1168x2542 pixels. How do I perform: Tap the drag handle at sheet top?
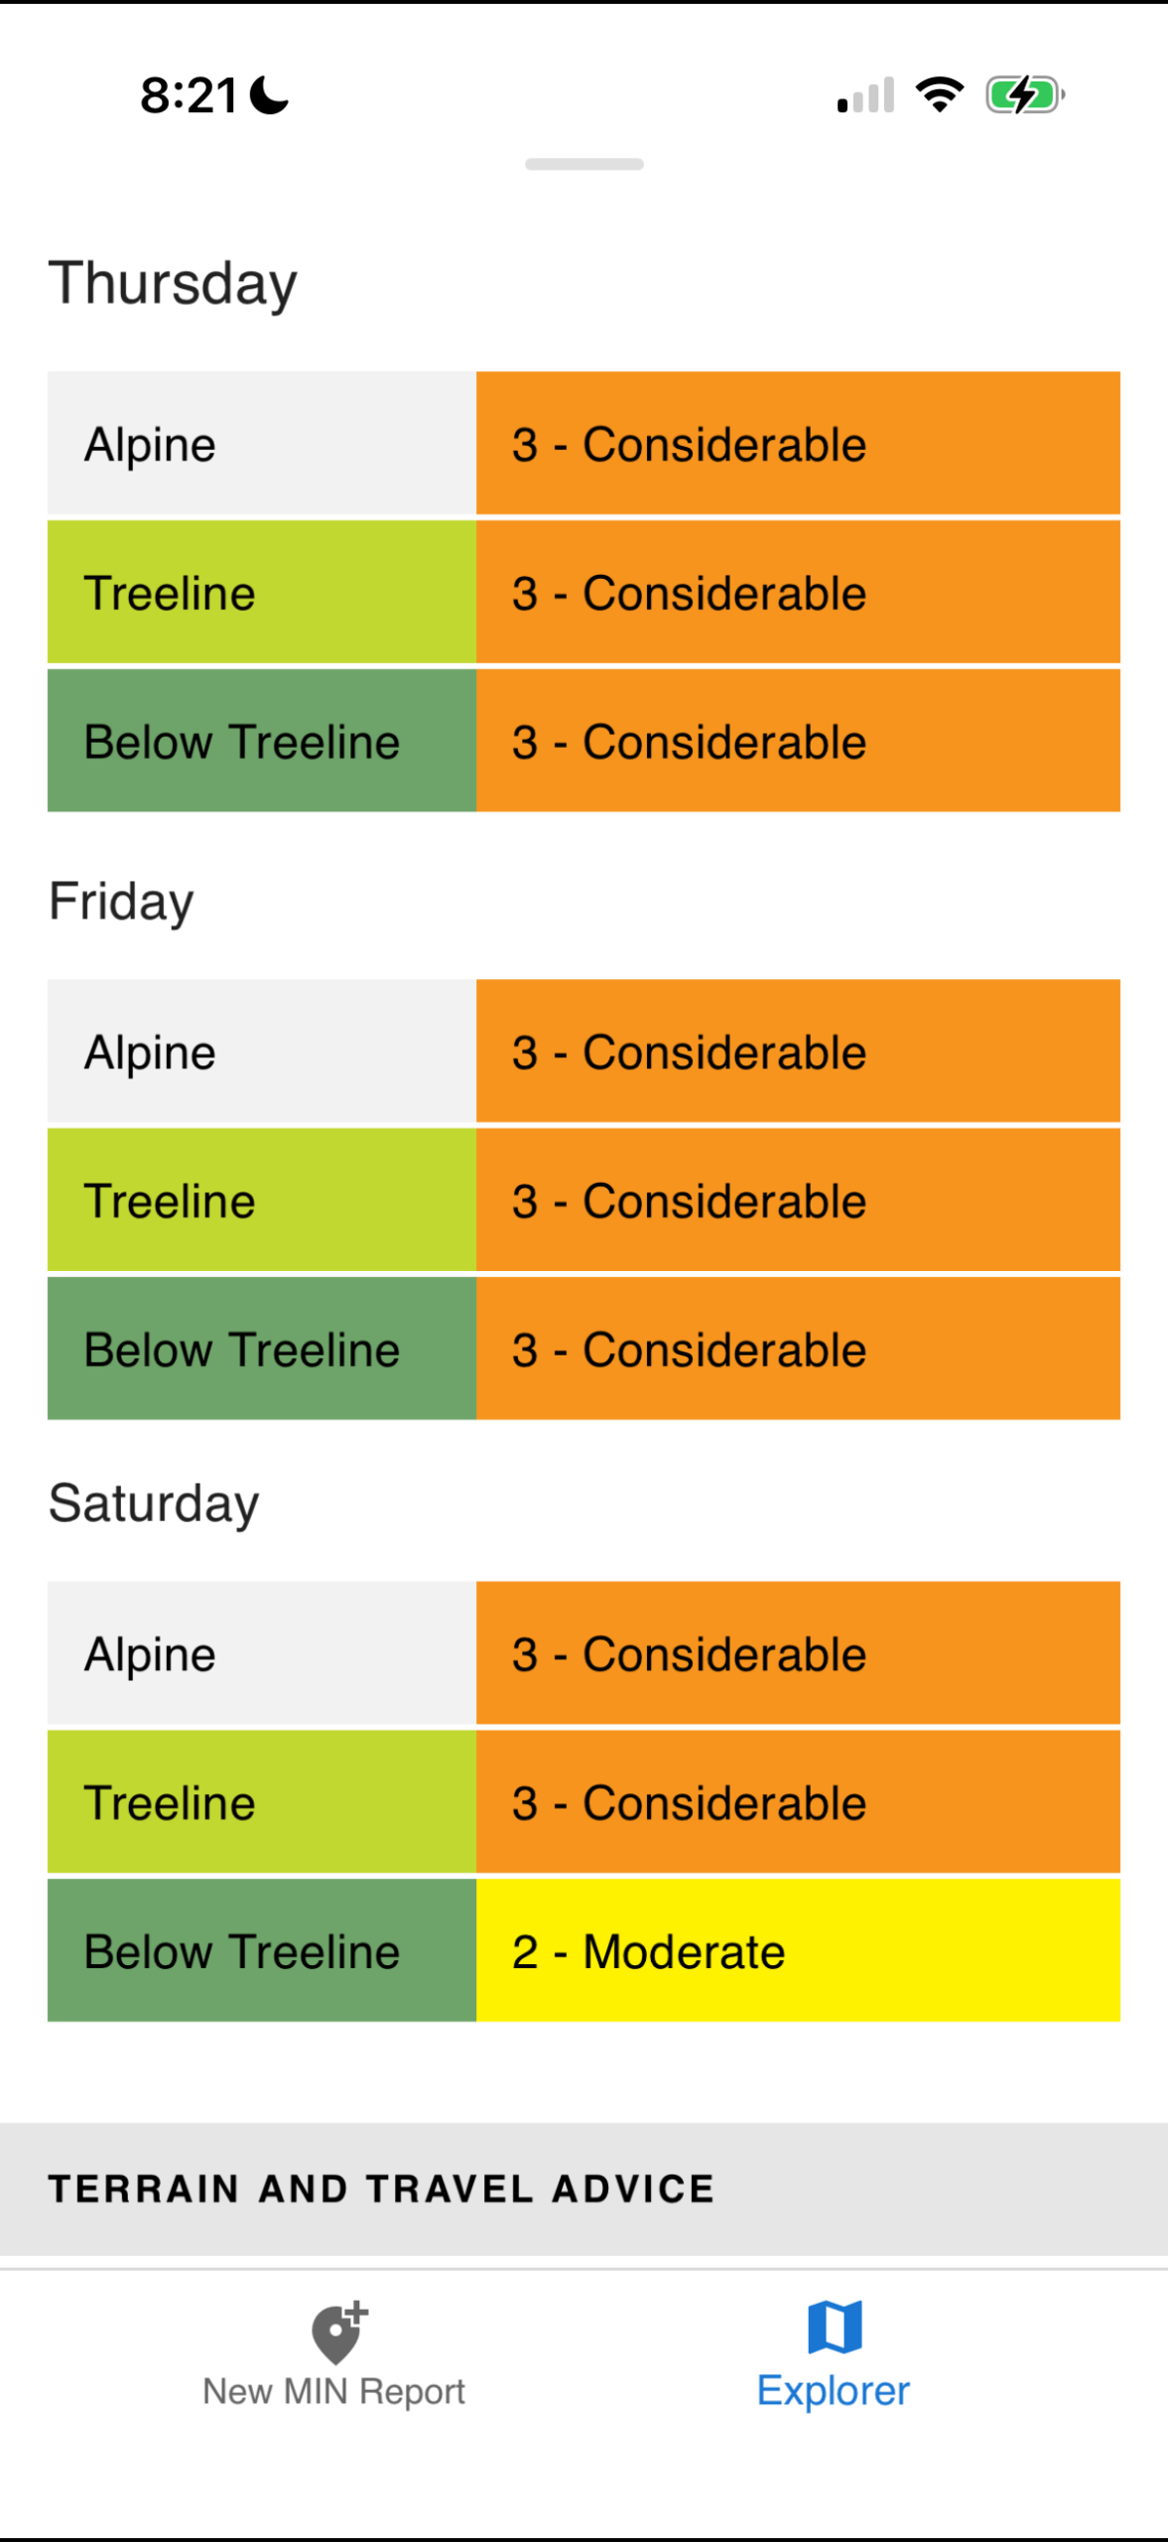(584, 164)
